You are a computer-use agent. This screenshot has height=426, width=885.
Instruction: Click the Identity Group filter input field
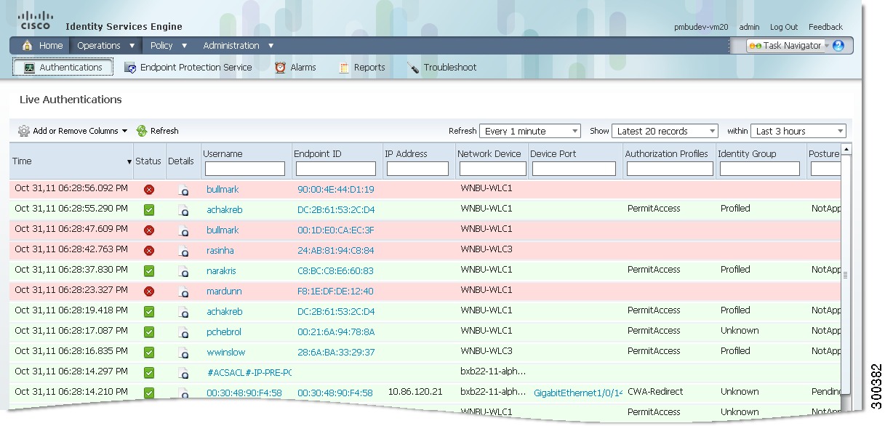pos(760,169)
